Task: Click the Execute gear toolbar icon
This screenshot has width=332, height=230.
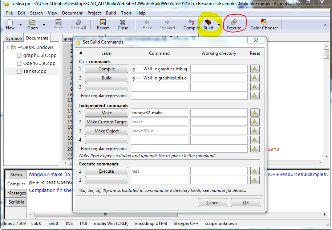Action: point(234,22)
